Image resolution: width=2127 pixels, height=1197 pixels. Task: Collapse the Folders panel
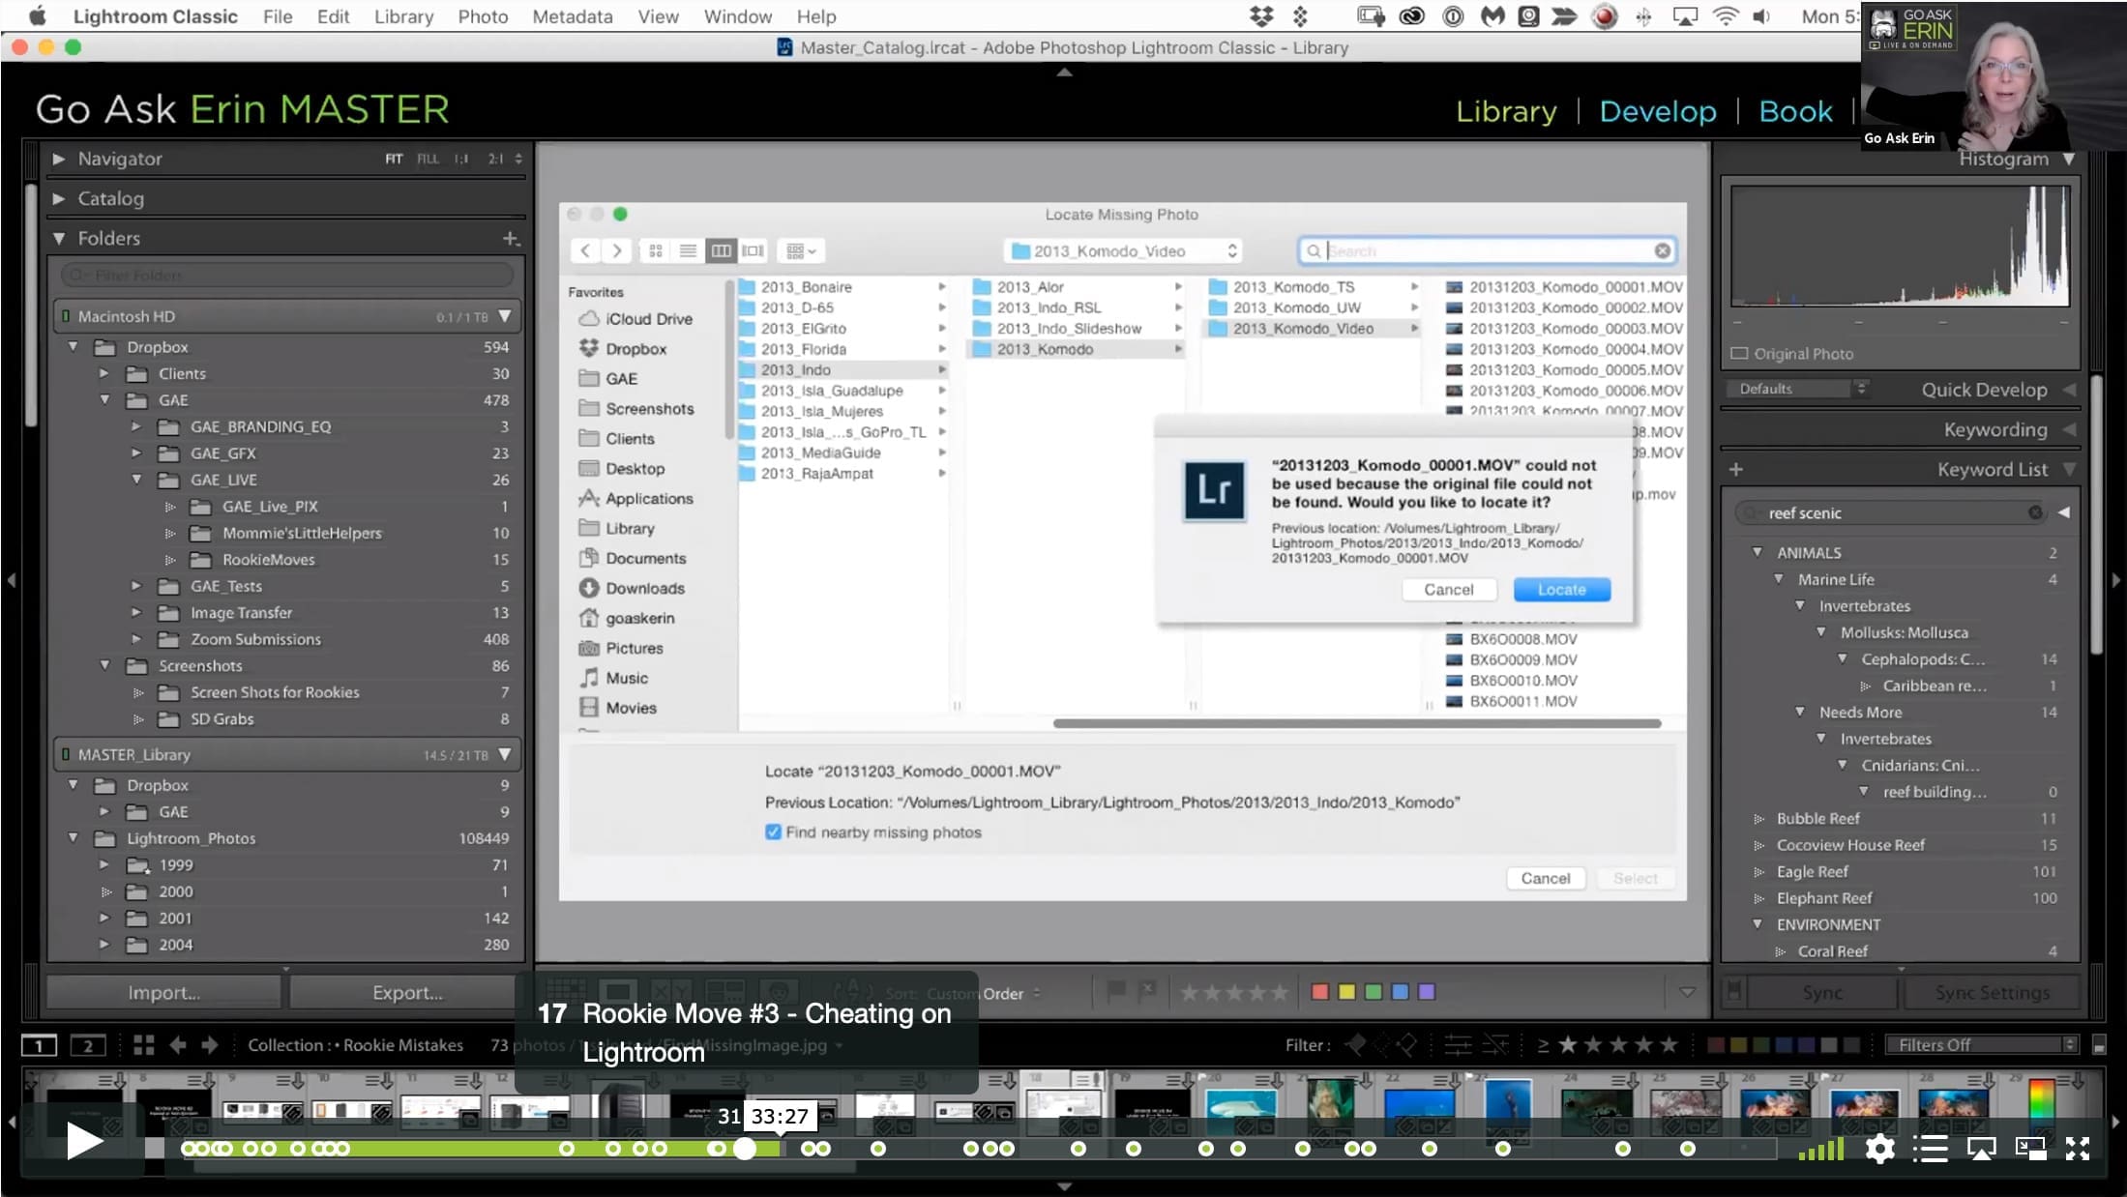[59, 238]
